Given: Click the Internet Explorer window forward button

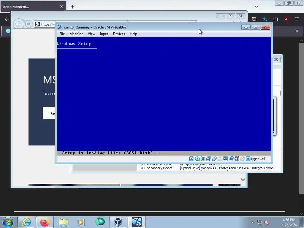Looking at the screenshot, I should pos(29,24).
